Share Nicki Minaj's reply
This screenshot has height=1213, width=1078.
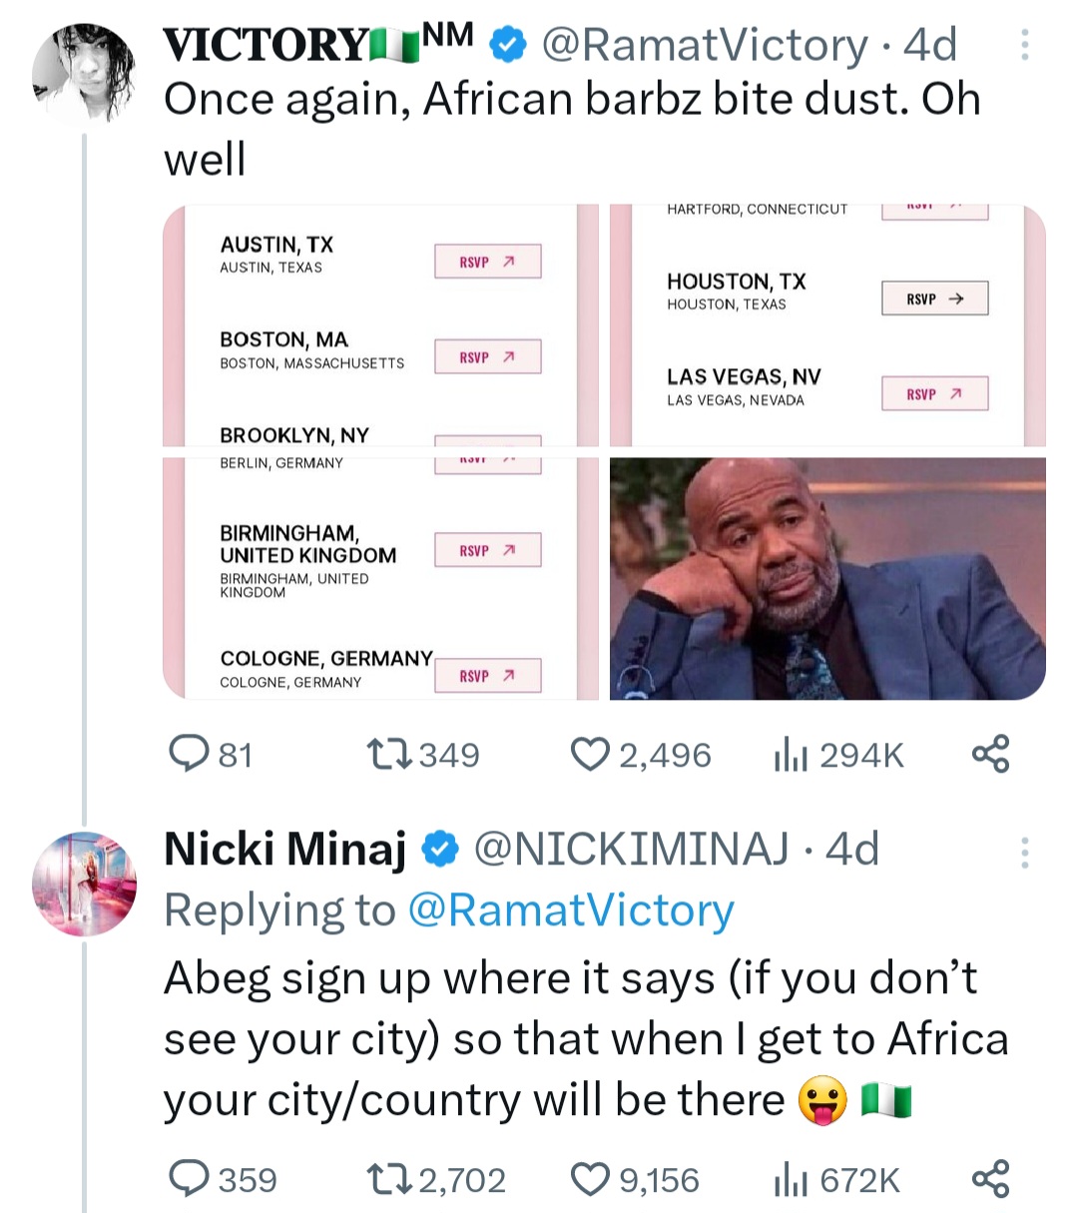990,1179
